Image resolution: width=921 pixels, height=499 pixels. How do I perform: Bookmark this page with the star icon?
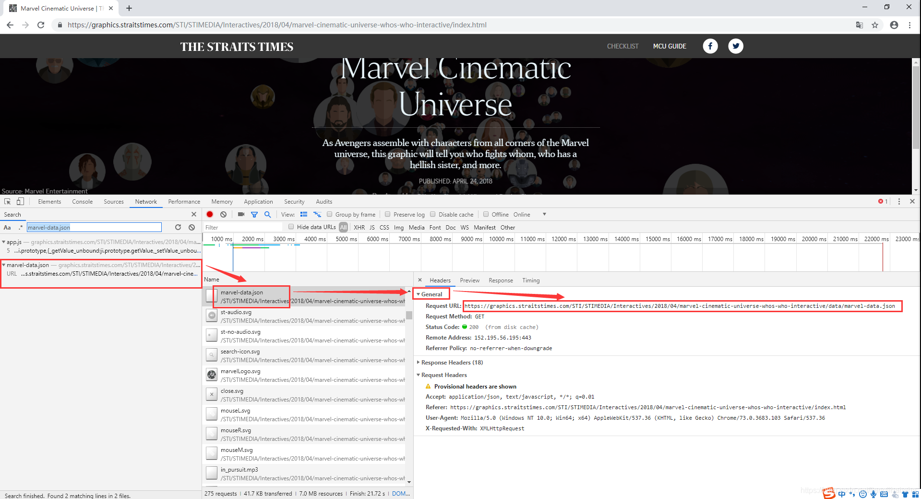(x=875, y=25)
